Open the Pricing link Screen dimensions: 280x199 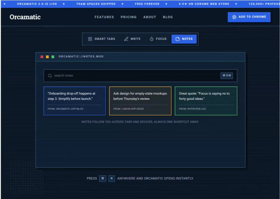point(129,17)
